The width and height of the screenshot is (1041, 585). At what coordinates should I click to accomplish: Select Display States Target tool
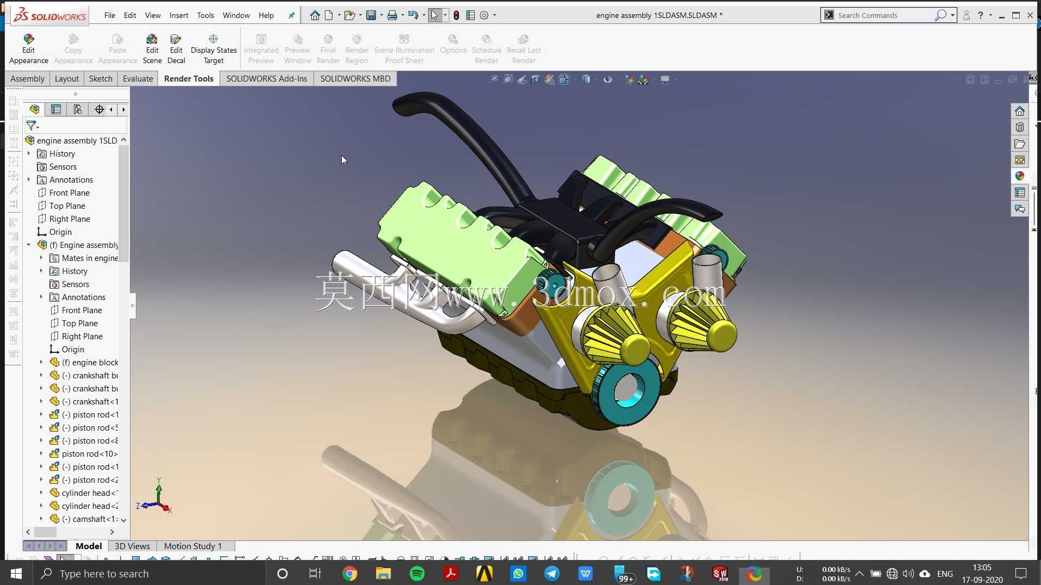coord(214,49)
